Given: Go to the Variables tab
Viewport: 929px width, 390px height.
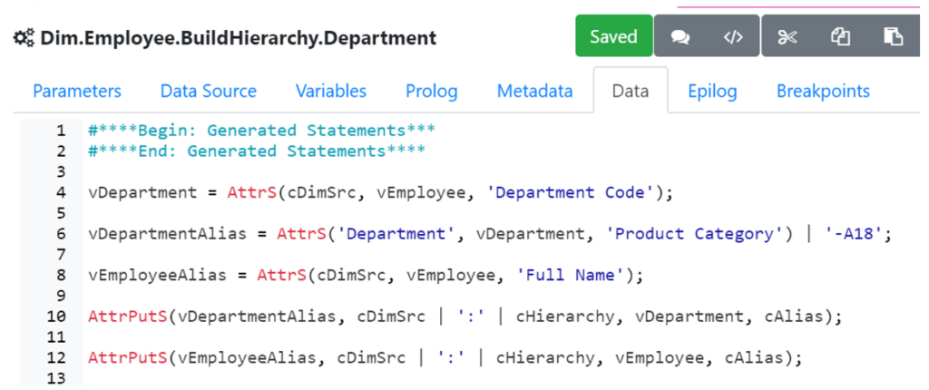Looking at the screenshot, I should [331, 91].
